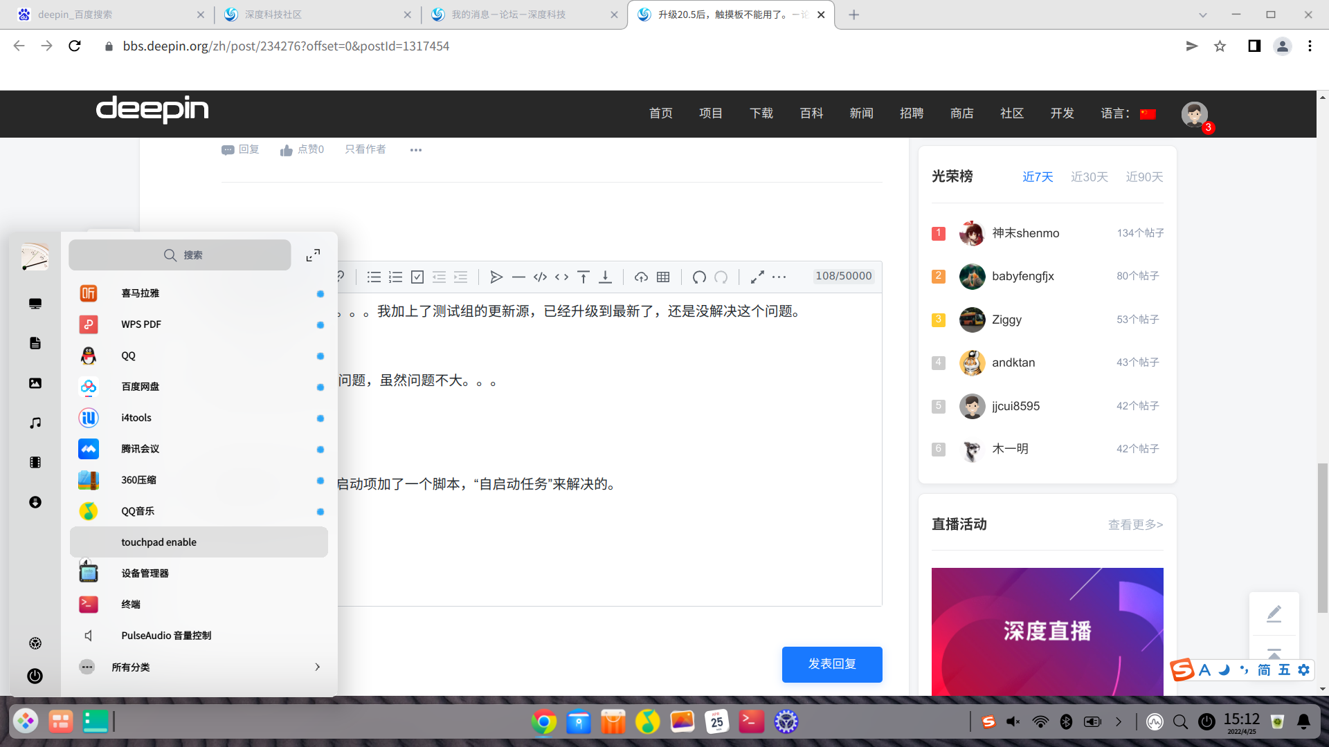Open more editor options via the ellipsis
This screenshot has height=747, width=1329.
tap(779, 277)
